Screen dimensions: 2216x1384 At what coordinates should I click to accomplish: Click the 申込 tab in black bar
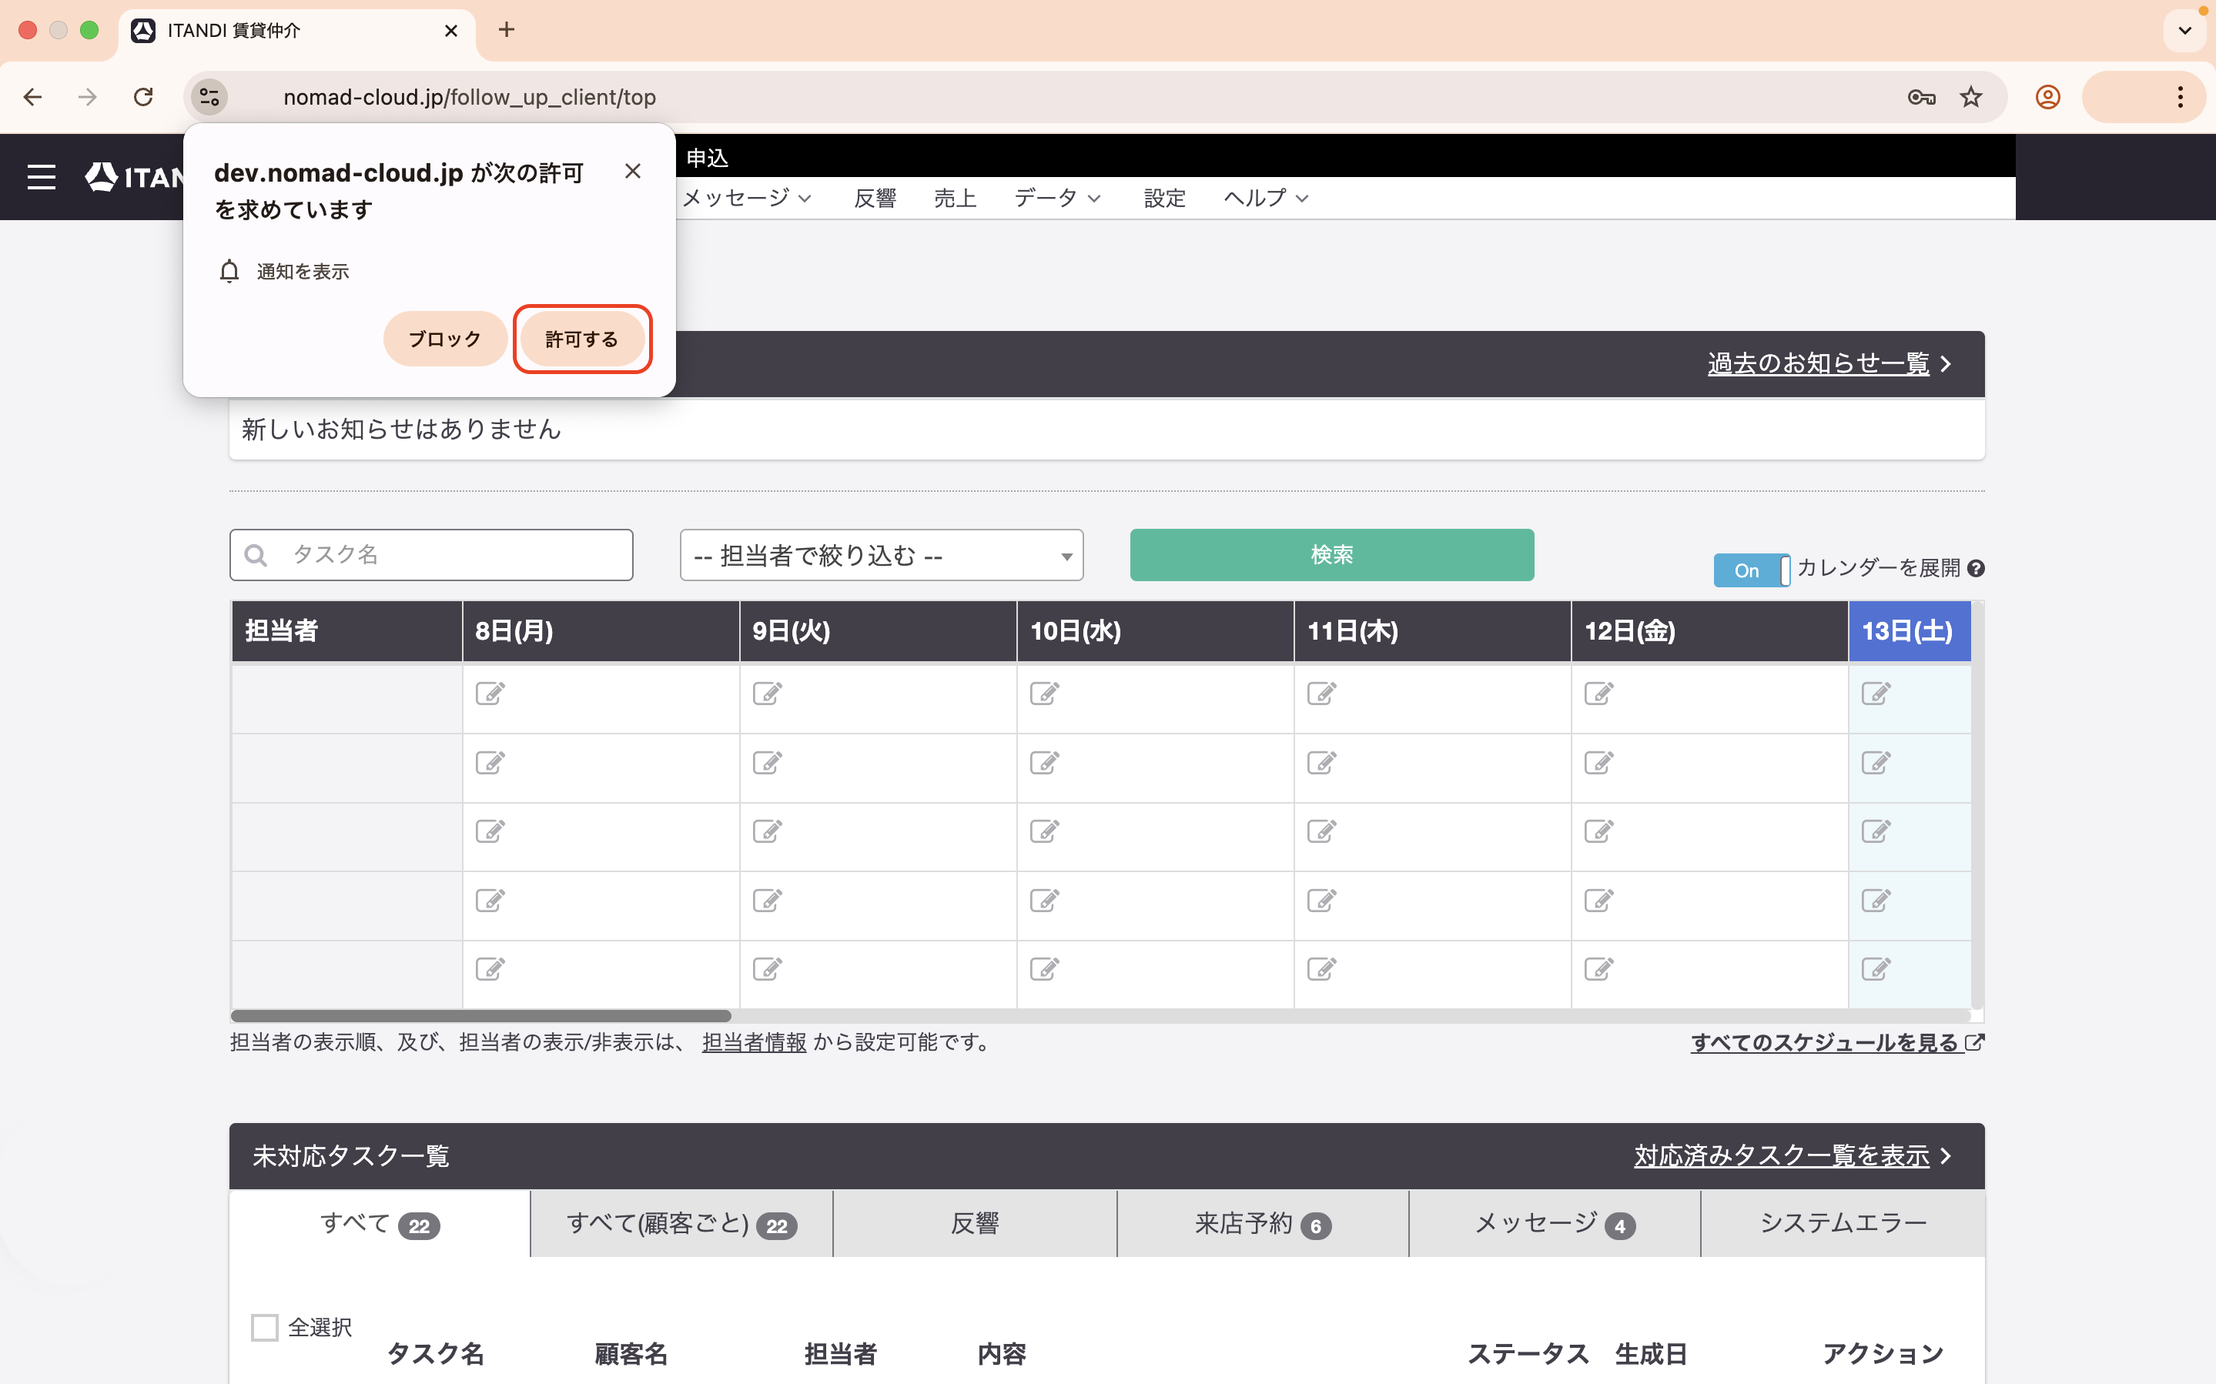click(708, 159)
